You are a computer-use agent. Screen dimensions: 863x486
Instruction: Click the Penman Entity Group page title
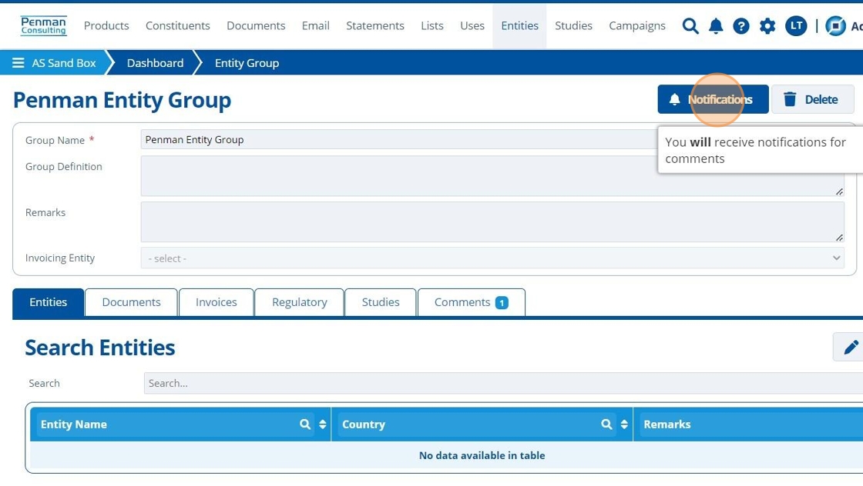[123, 101]
